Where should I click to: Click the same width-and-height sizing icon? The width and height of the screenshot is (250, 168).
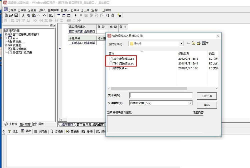79,20
